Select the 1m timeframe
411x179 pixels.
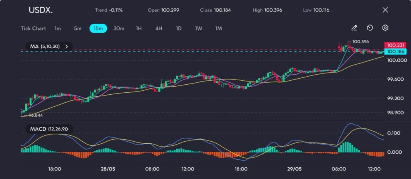click(x=58, y=28)
